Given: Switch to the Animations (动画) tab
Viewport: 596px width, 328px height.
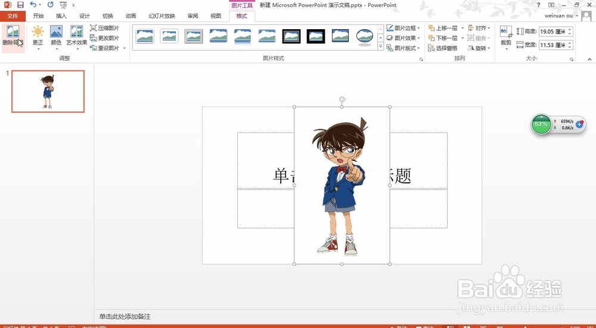Looking at the screenshot, I should [131, 16].
